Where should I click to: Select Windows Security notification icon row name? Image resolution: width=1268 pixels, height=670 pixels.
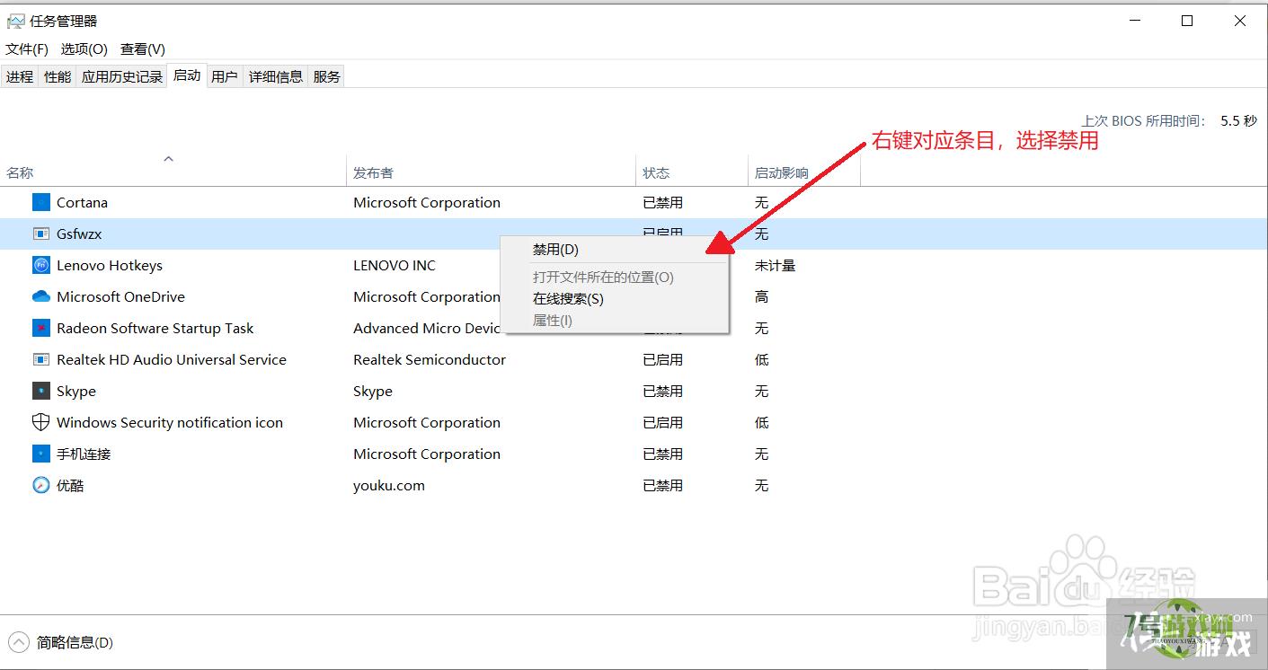point(170,423)
